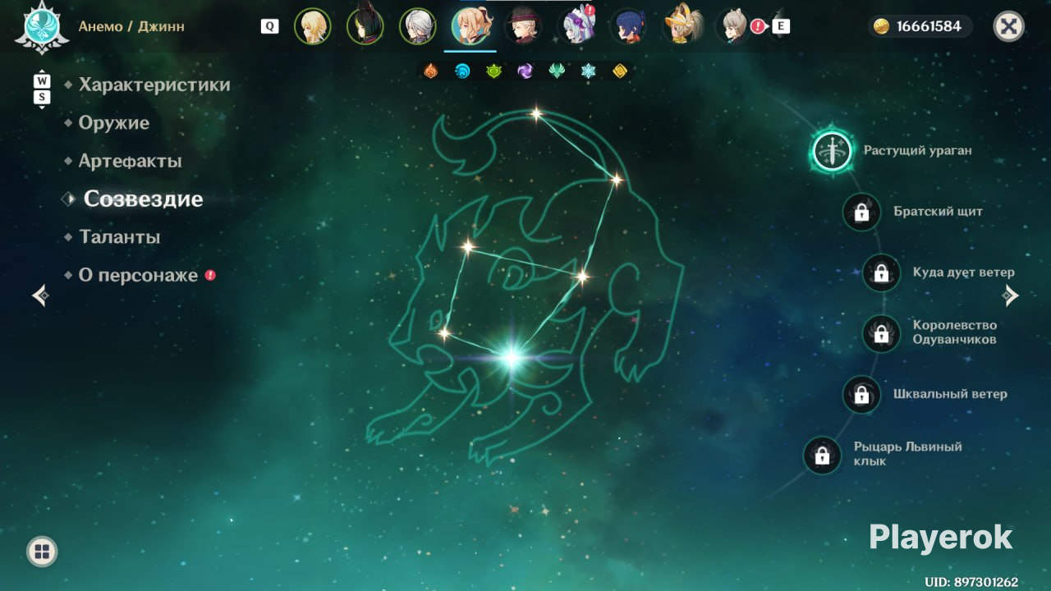Select the short blond-haired character avatar

click(312, 26)
